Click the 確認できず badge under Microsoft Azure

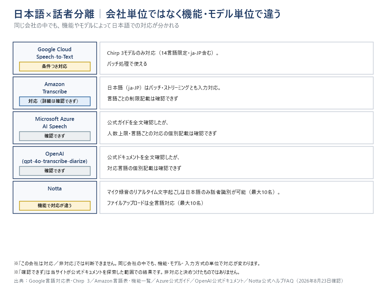[x=55, y=136]
